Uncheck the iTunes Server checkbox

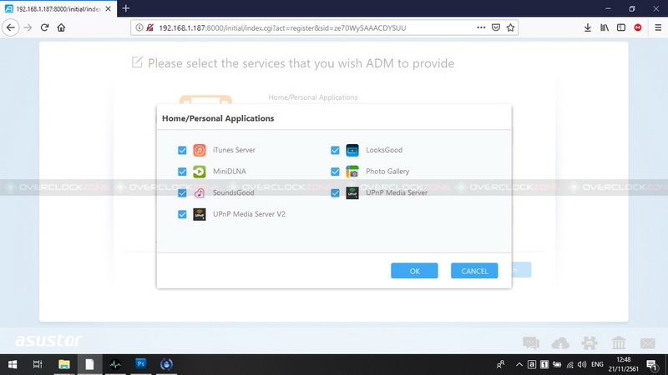[182, 150]
